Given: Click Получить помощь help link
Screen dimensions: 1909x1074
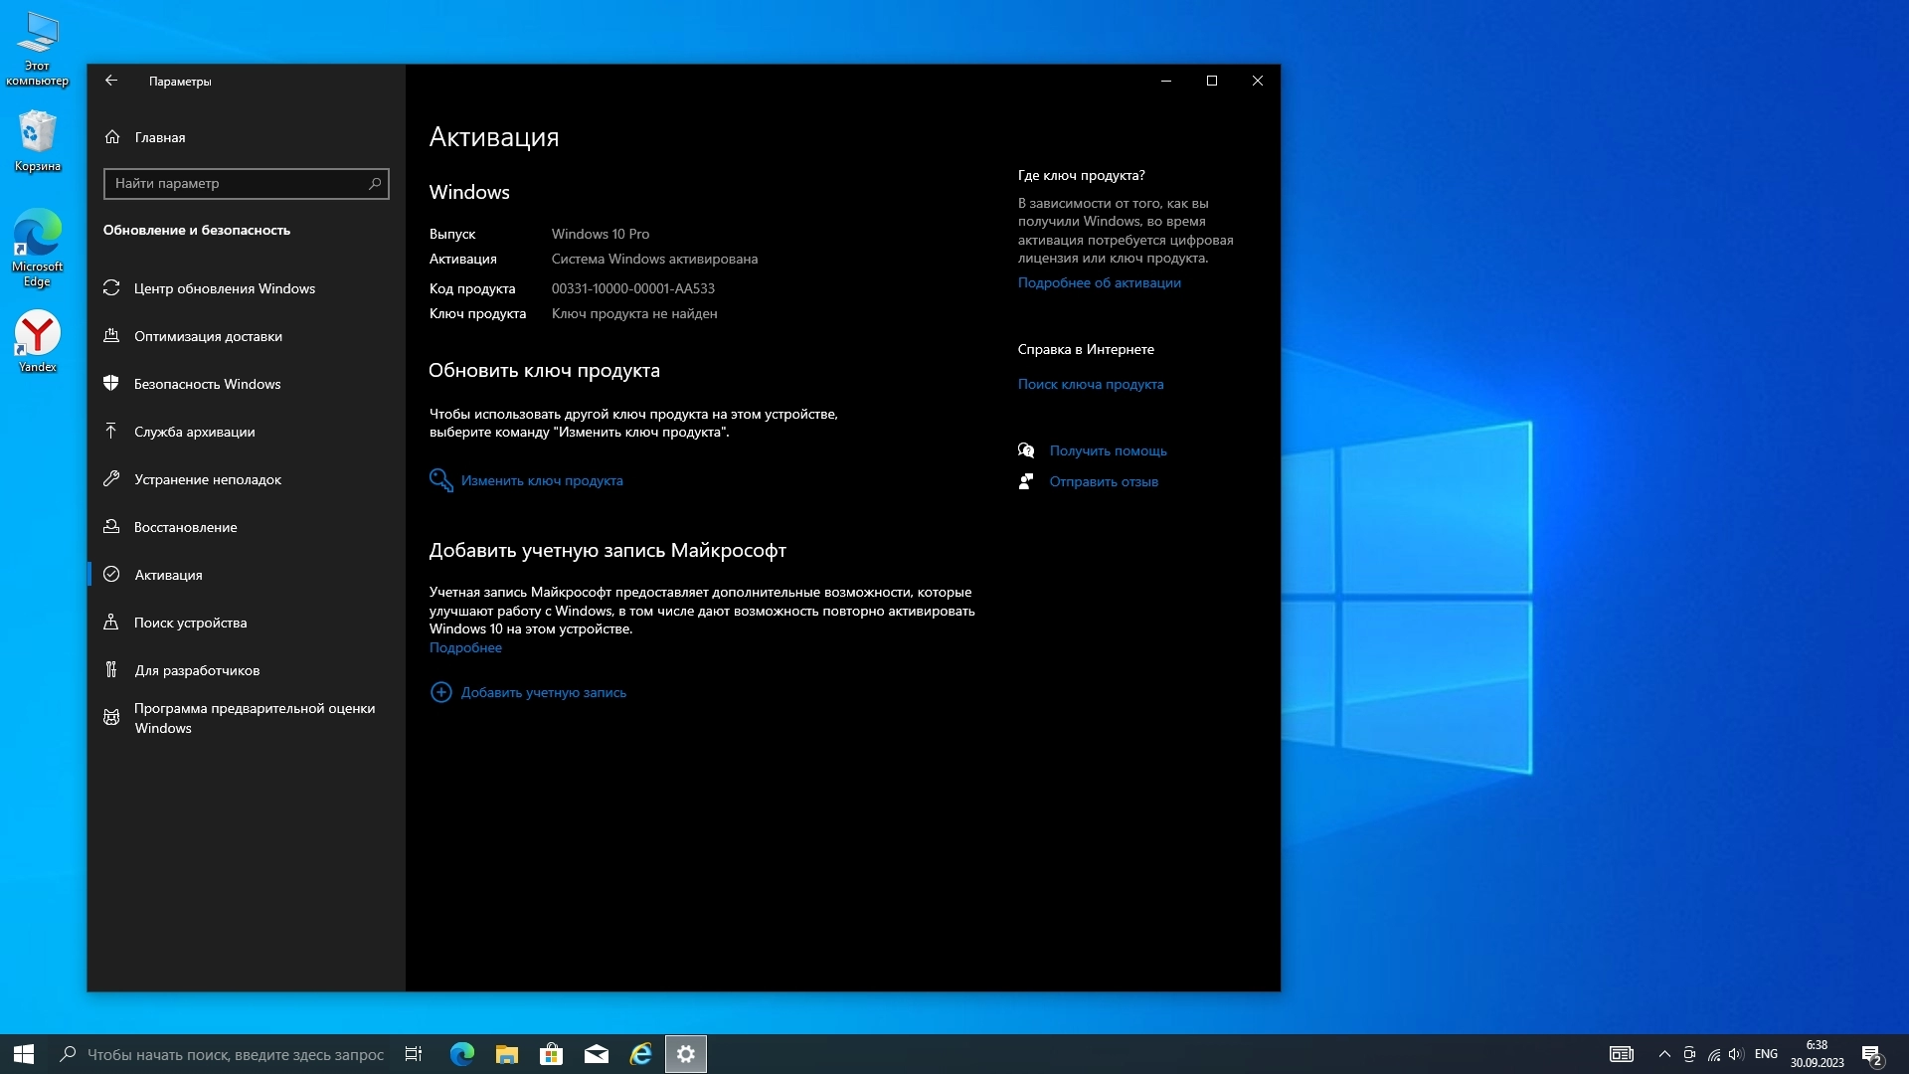Looking at the screenshot, I should 1108,450.
